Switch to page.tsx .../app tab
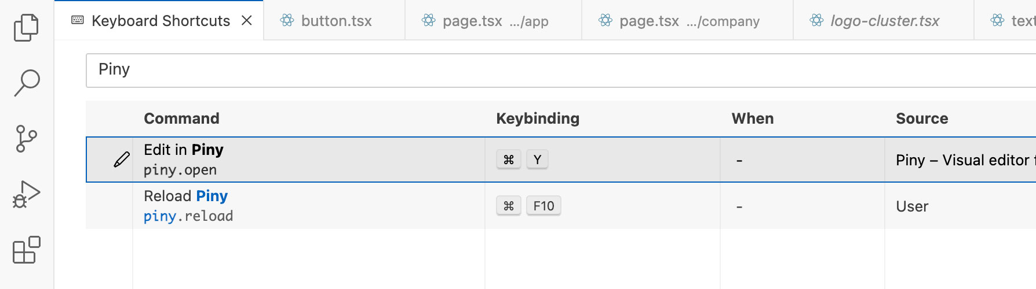The height and width of the screenshot is (289, 1036). point(493,21)
